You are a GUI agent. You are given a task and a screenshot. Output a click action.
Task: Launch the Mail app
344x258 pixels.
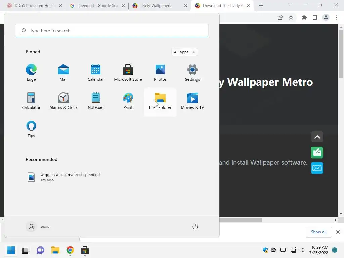63,73
